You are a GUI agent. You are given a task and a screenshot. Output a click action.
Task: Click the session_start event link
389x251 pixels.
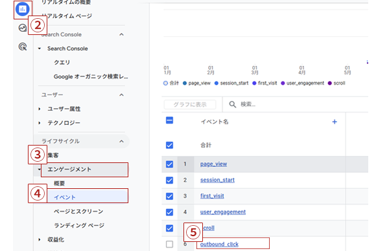217,180
